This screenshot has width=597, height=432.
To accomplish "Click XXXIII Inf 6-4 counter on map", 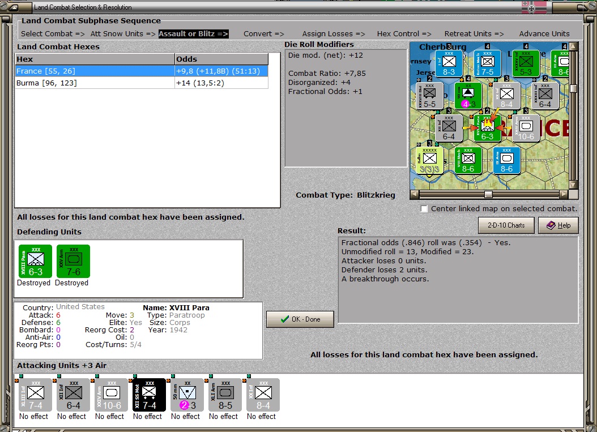I will tap(545, 96).
